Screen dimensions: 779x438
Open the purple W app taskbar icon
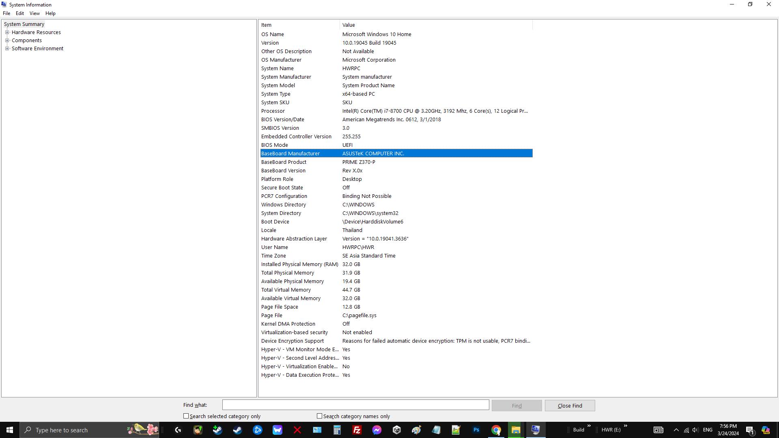[278, 430]
